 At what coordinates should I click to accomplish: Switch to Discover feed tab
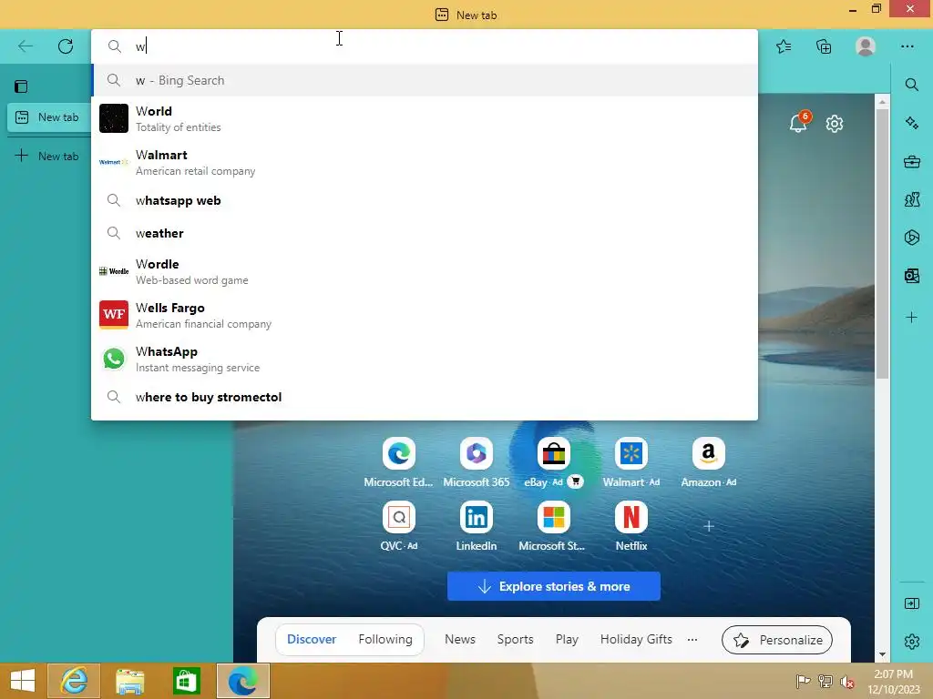(x=312, y=639)
